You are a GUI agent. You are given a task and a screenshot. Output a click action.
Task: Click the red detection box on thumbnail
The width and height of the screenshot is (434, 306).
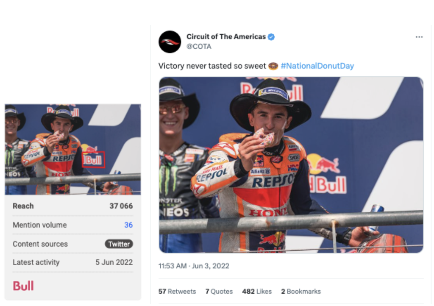93,159
